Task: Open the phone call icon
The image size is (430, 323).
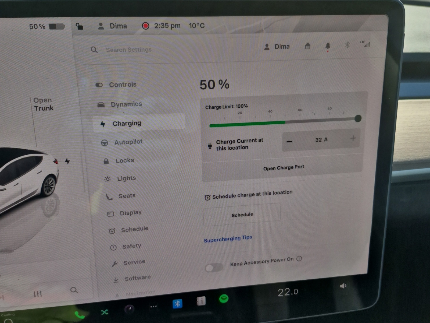Action: (80, 314)
